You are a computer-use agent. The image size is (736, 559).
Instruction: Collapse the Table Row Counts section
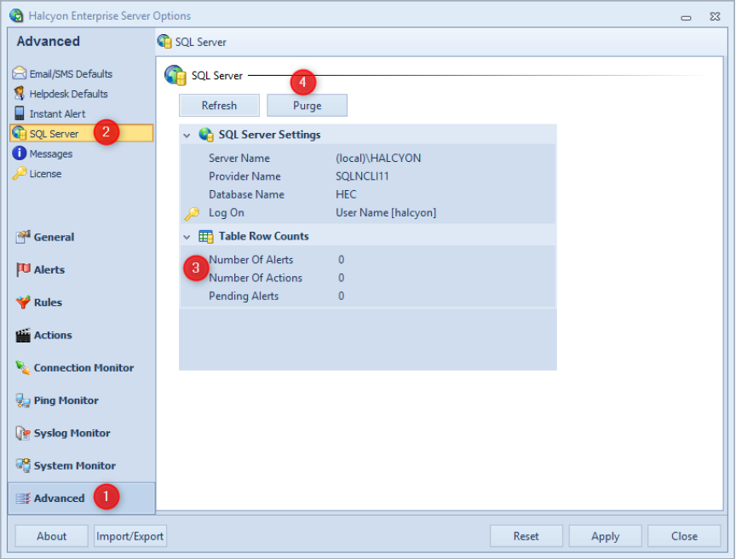(x=187, y=237)
